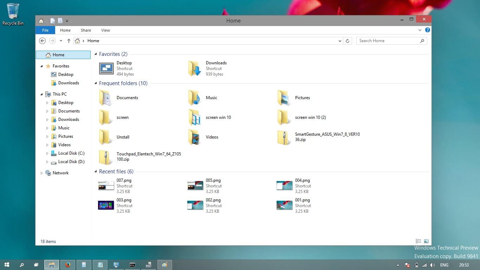This screenshot has height=270, width=480.
Task: Open Firefox from the taskbar
Action: pyautogui.click(x=68, y=265)
